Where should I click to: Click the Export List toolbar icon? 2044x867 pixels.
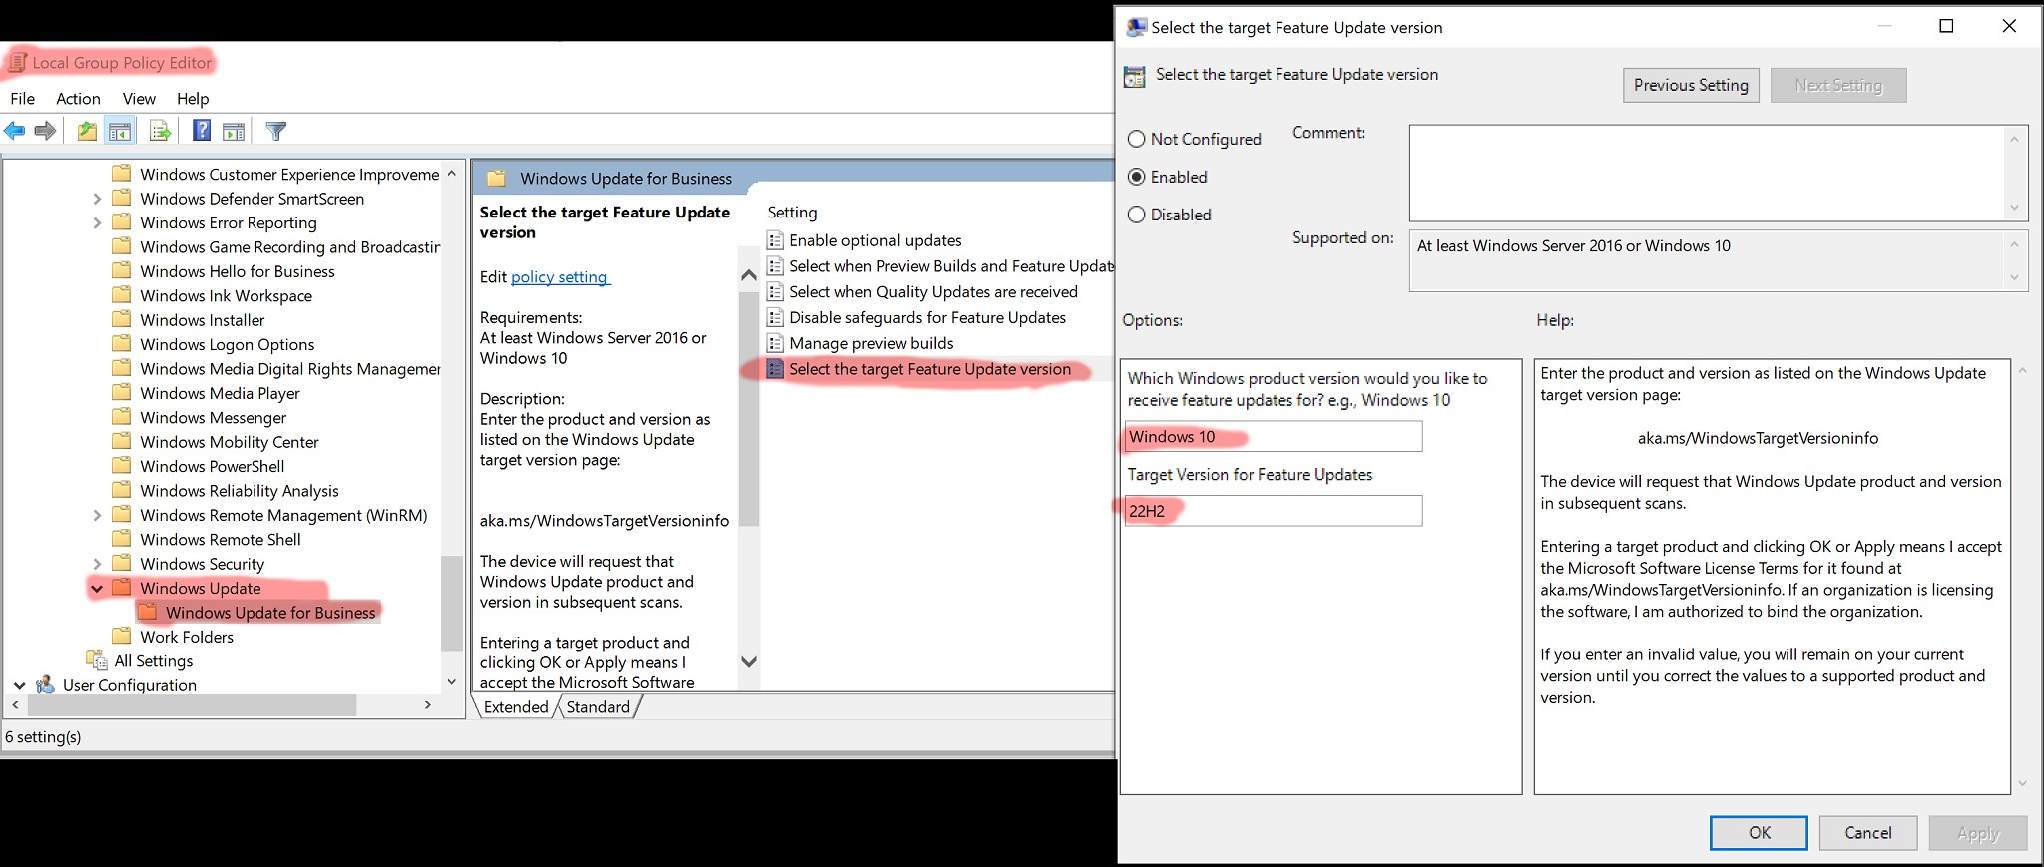[x=160, y=131]
